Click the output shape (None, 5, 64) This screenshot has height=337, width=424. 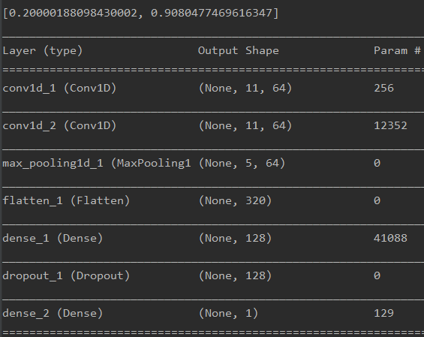pos(242,164)
